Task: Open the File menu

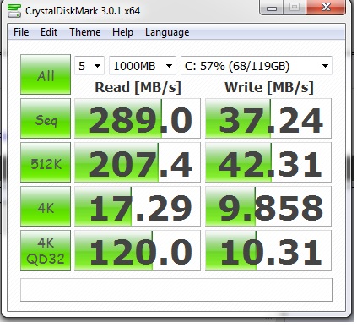Action: click(x=21, y=32)
